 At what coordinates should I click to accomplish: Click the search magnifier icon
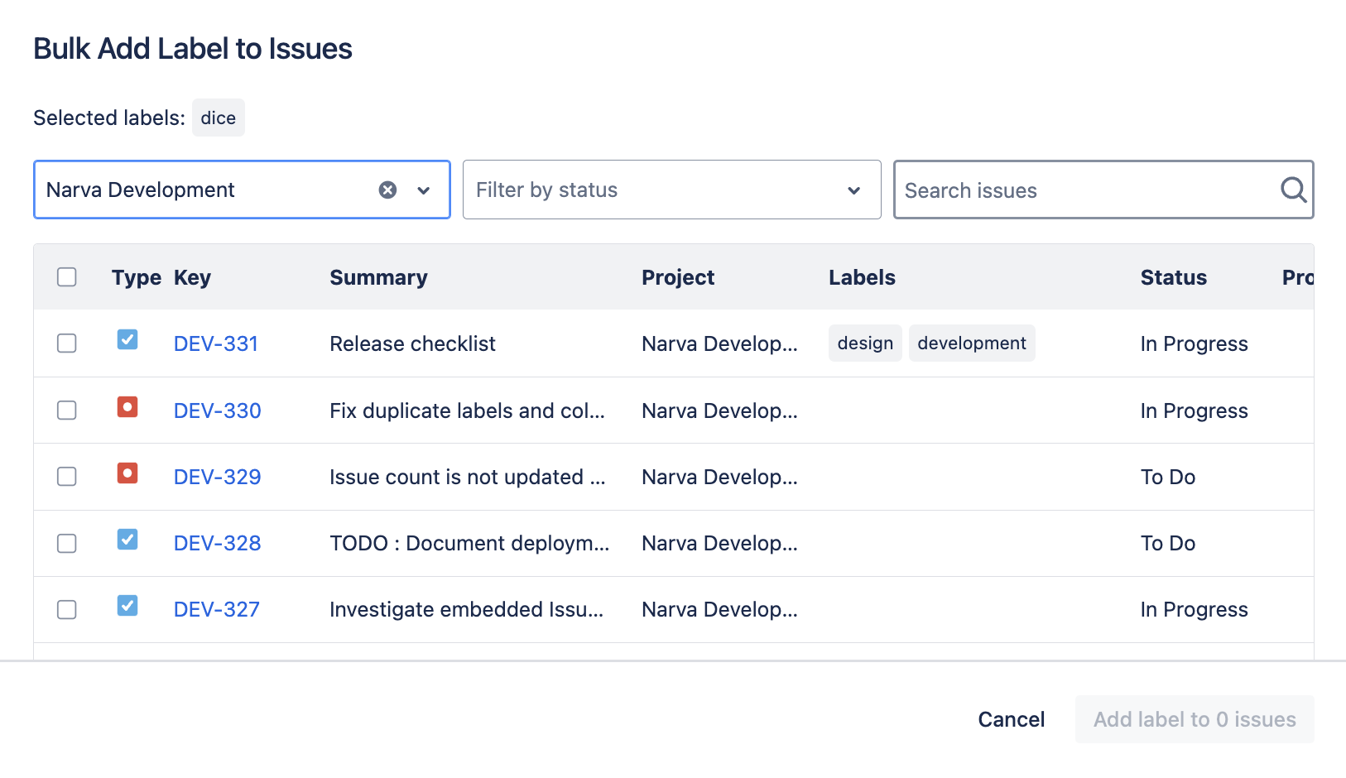click(1291, 190)
